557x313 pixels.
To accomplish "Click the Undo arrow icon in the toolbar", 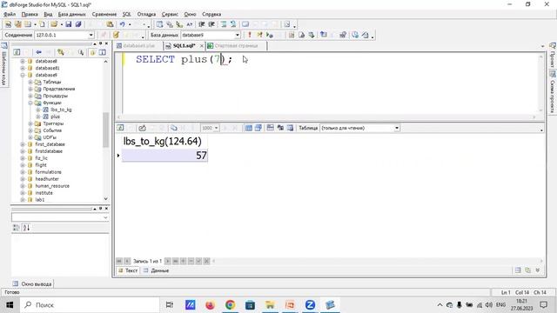I will (122, 24).
